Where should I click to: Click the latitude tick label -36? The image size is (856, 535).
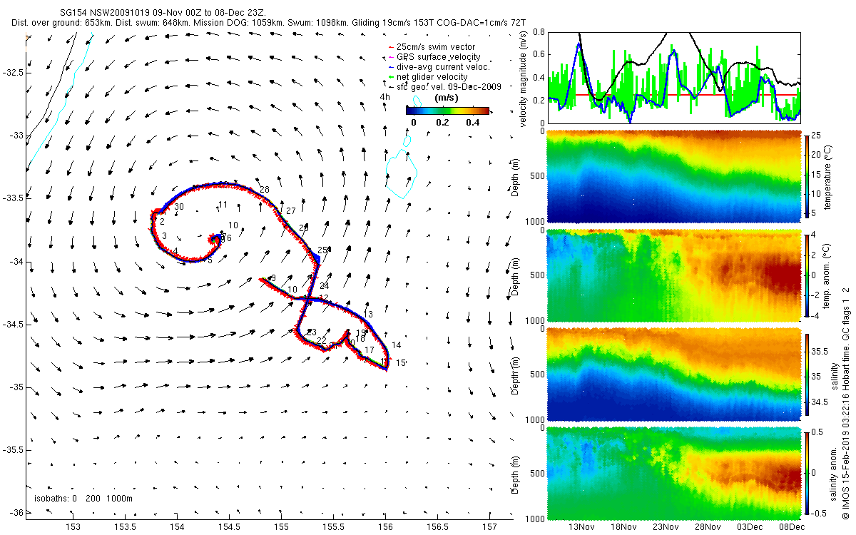pos(15,513)
